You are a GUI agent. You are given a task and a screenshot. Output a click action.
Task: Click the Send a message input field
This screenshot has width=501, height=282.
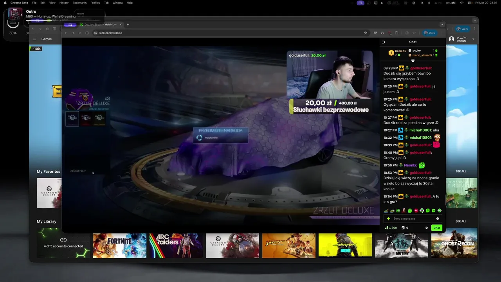click(x=413, y=219)
